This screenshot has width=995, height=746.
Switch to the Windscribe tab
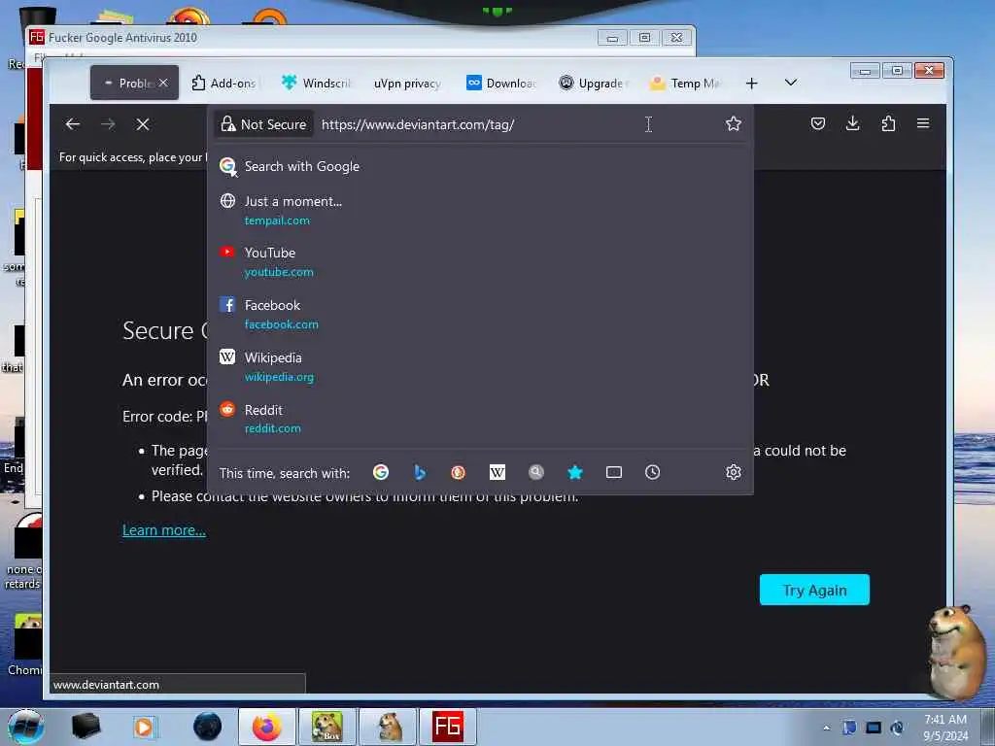coord(316,84)
